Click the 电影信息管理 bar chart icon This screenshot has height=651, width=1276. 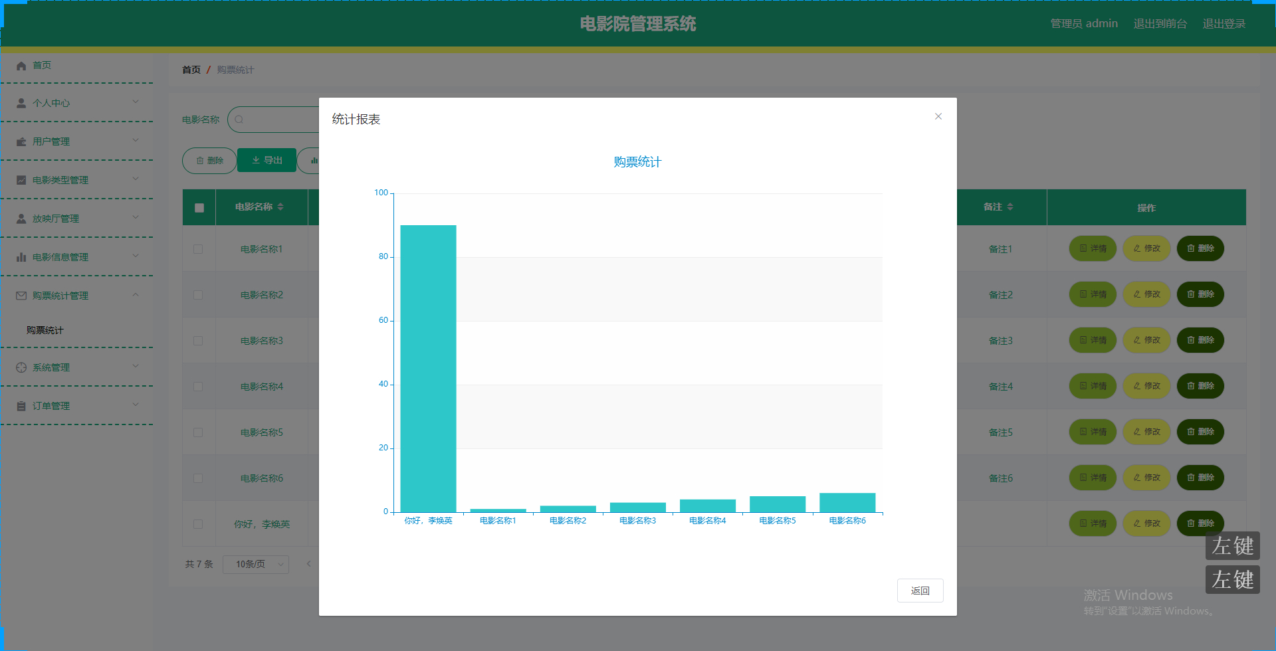click(x=21, y=257)
